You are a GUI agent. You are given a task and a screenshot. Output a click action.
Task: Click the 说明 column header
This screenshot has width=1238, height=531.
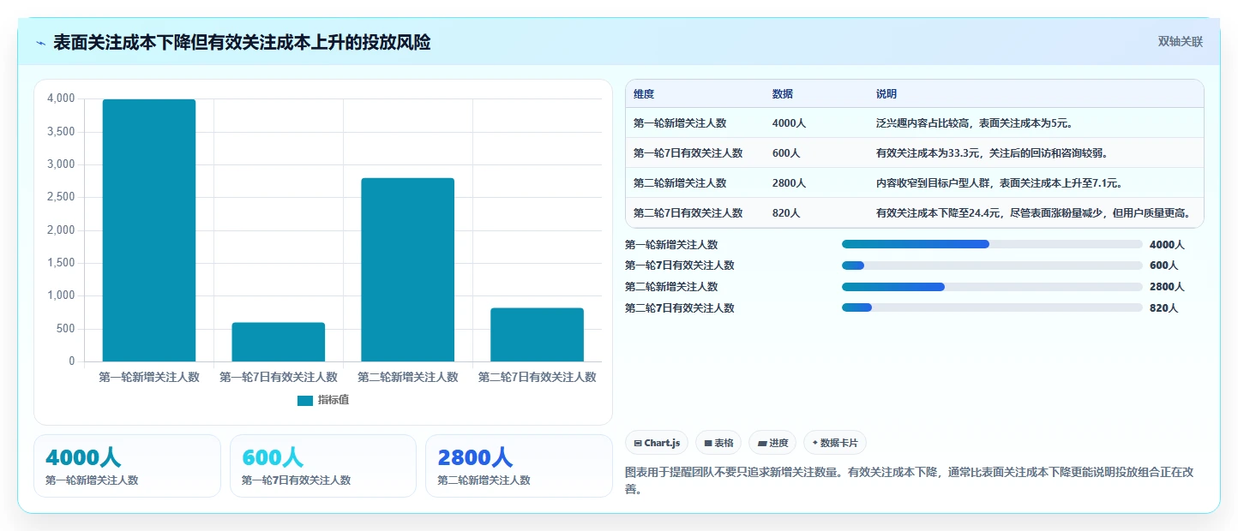tap(886, 94)
